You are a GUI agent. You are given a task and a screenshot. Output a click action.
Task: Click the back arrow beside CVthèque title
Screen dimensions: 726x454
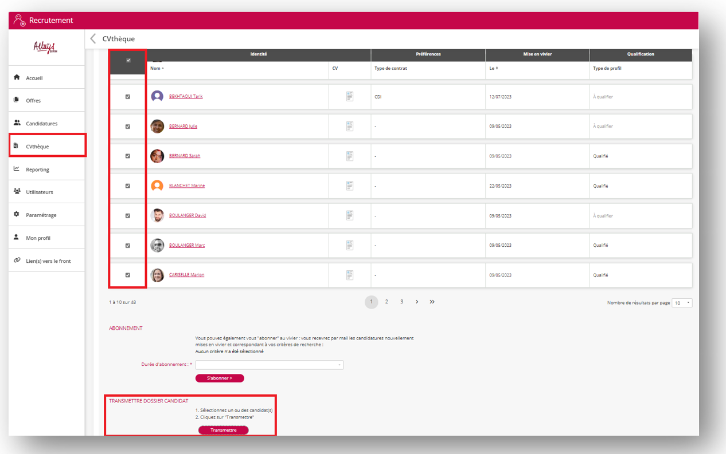coord(93,39)
